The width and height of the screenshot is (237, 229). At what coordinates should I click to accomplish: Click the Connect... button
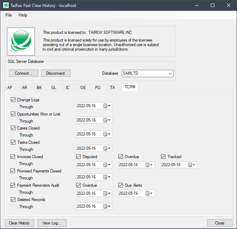(x=24, y=73)
